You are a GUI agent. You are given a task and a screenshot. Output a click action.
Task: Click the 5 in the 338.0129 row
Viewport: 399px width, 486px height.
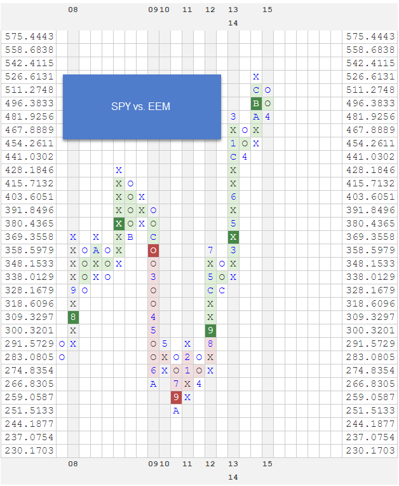[210, 277]
